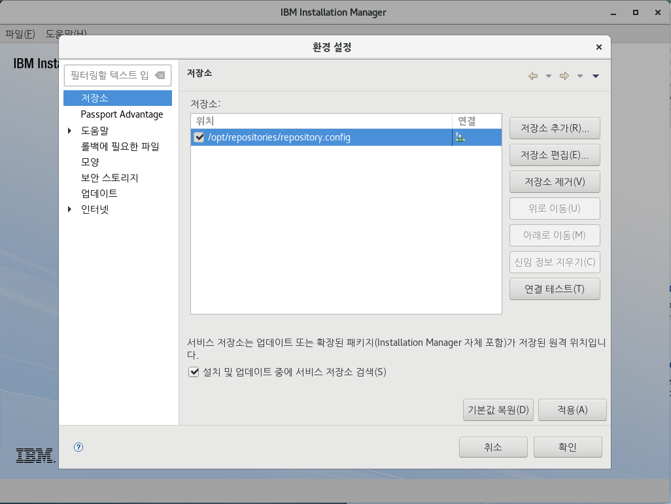Close the 환경 설정 dialog
671x504 pixels.
[598, 47]
